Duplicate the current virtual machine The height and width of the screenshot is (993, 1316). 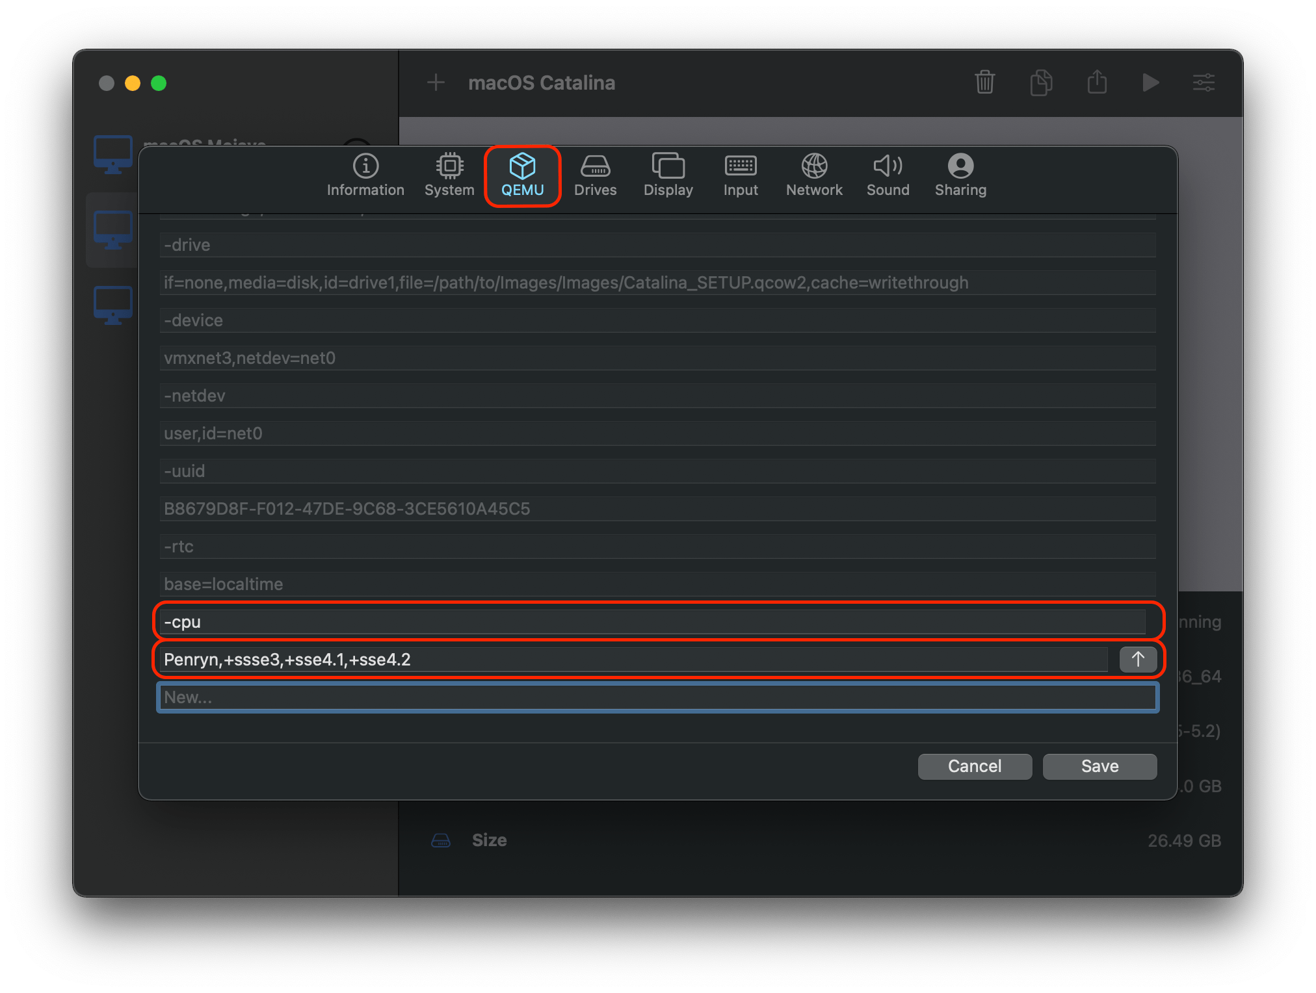point(1040,83)
